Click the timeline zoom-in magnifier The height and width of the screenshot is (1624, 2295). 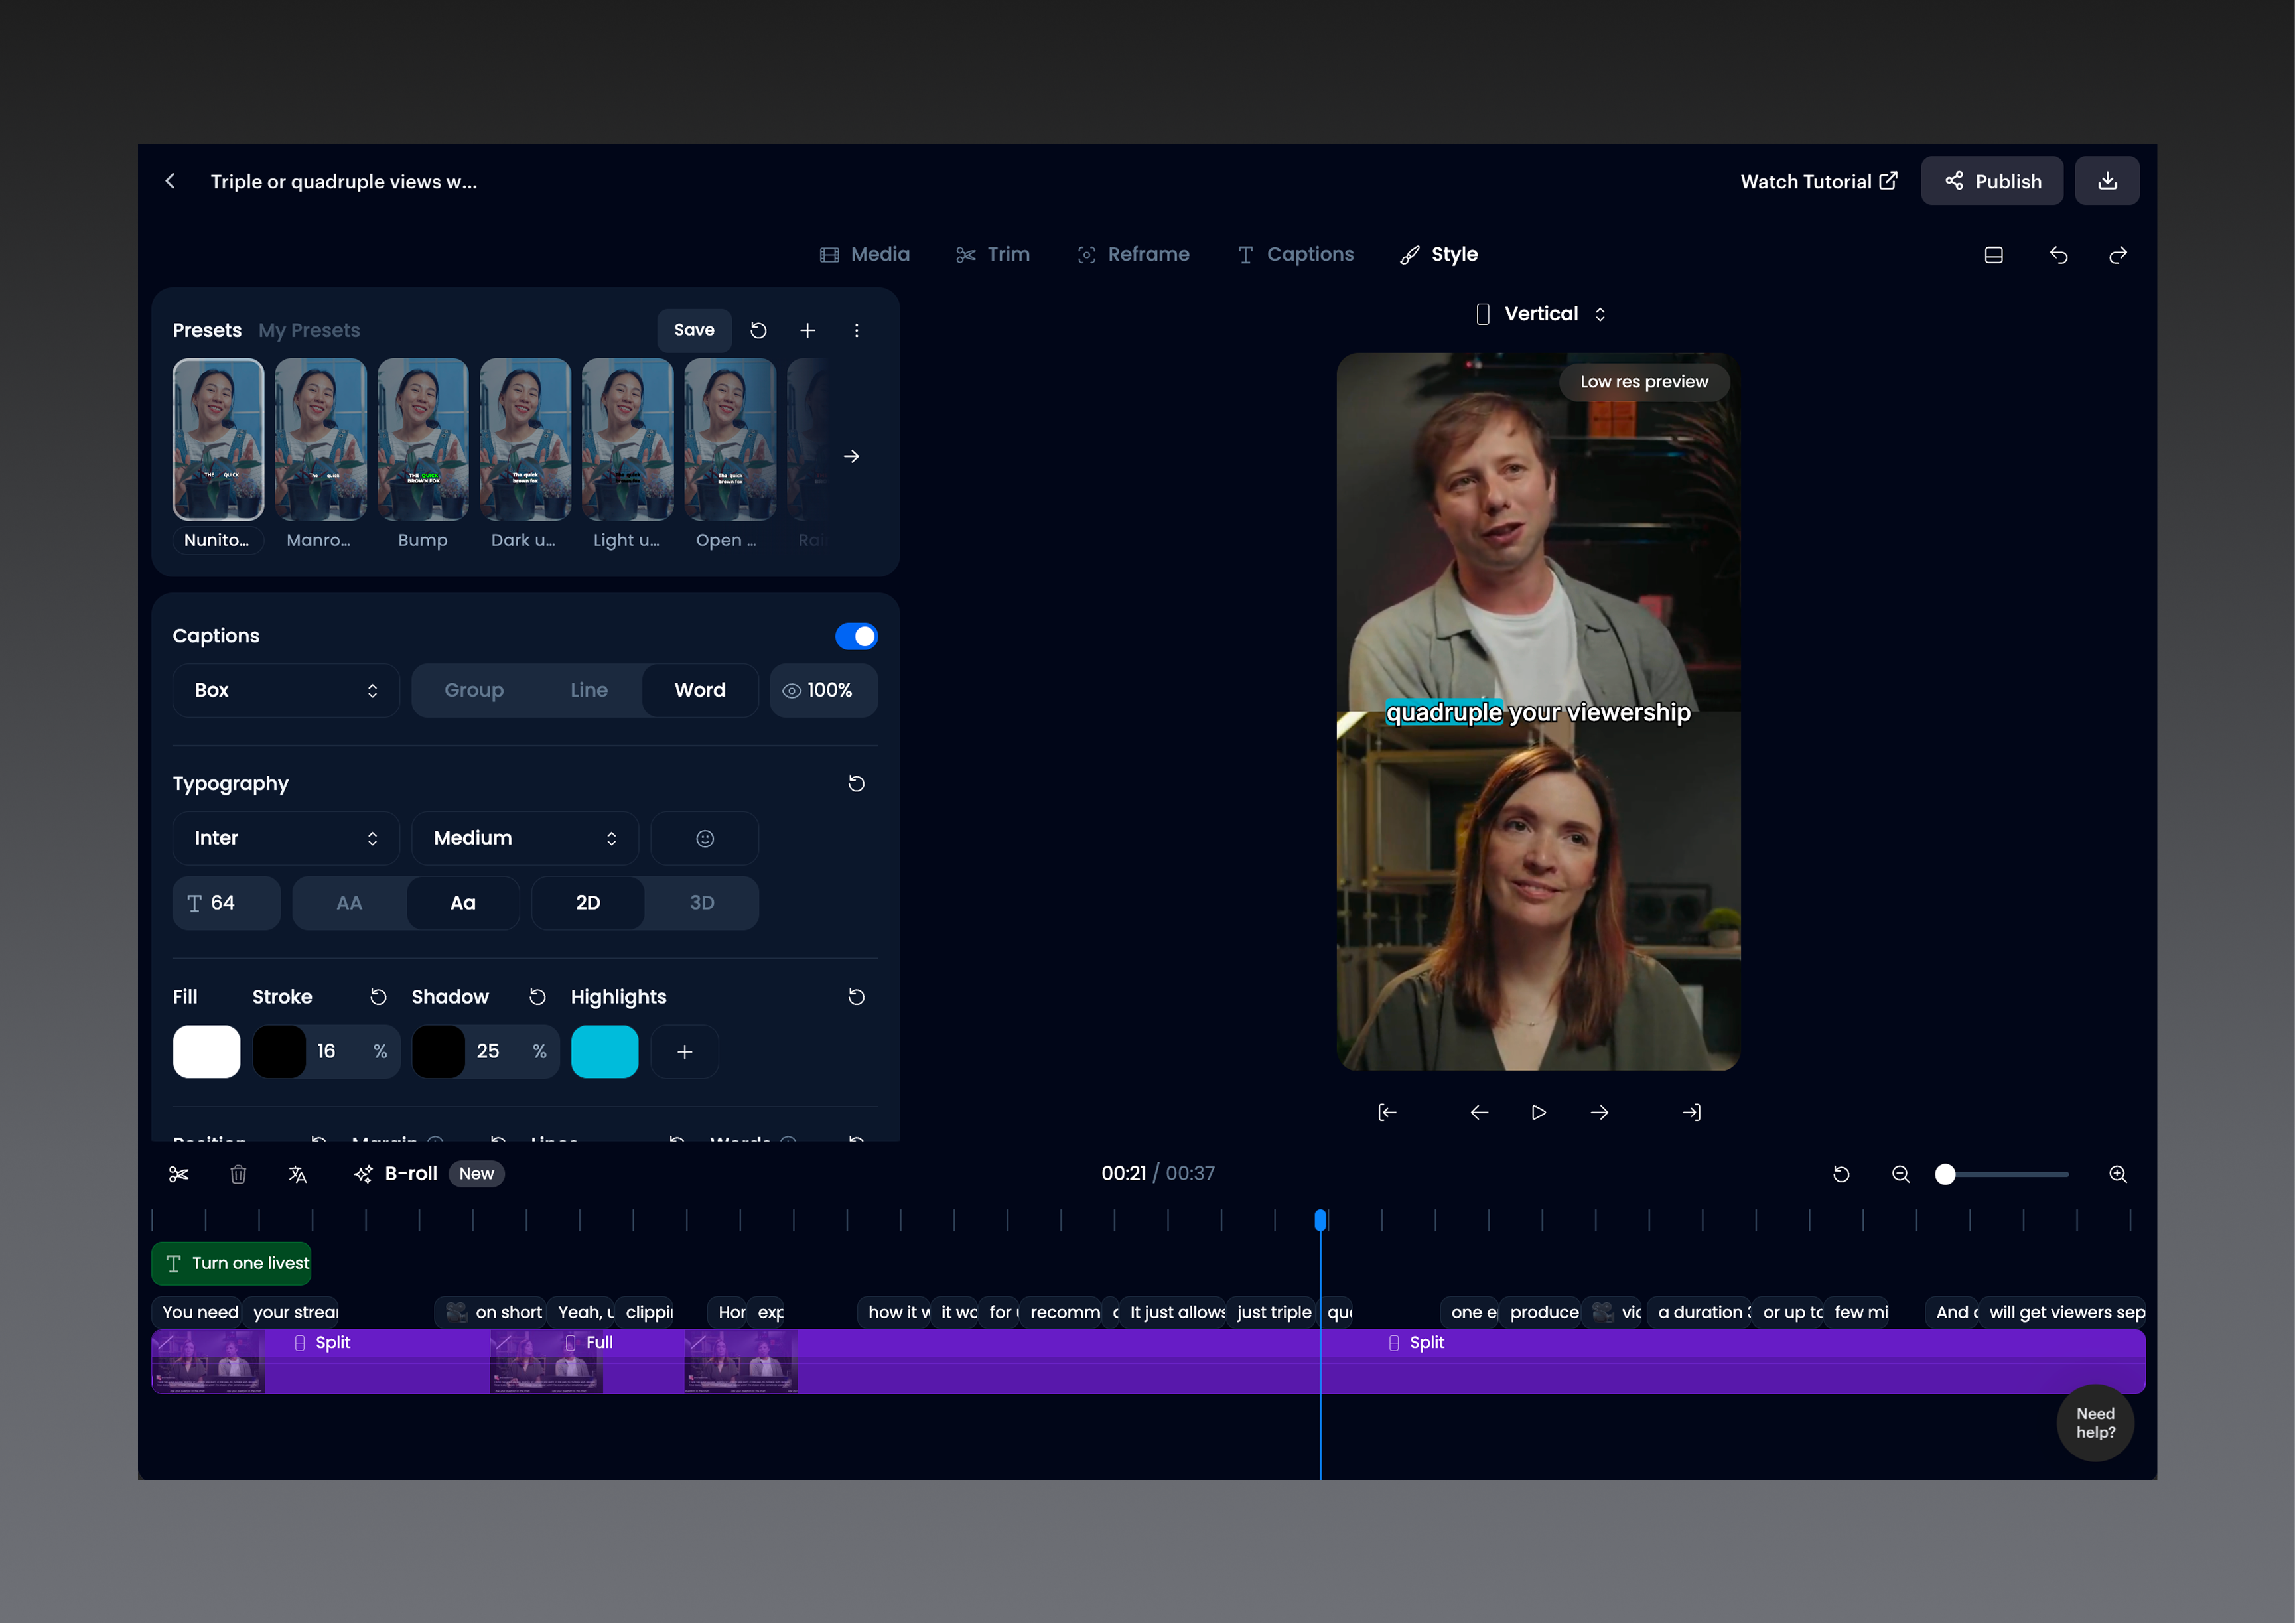coord(2117,1174)
